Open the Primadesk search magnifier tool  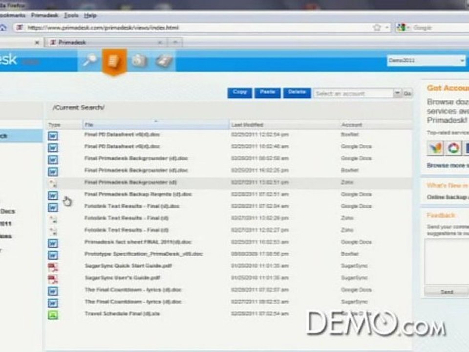pos(90,61)
